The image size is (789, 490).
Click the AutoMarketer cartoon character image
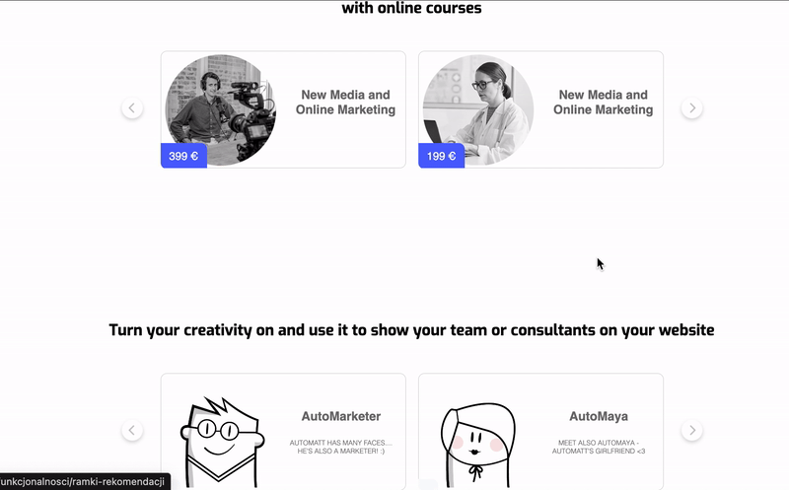222,442
